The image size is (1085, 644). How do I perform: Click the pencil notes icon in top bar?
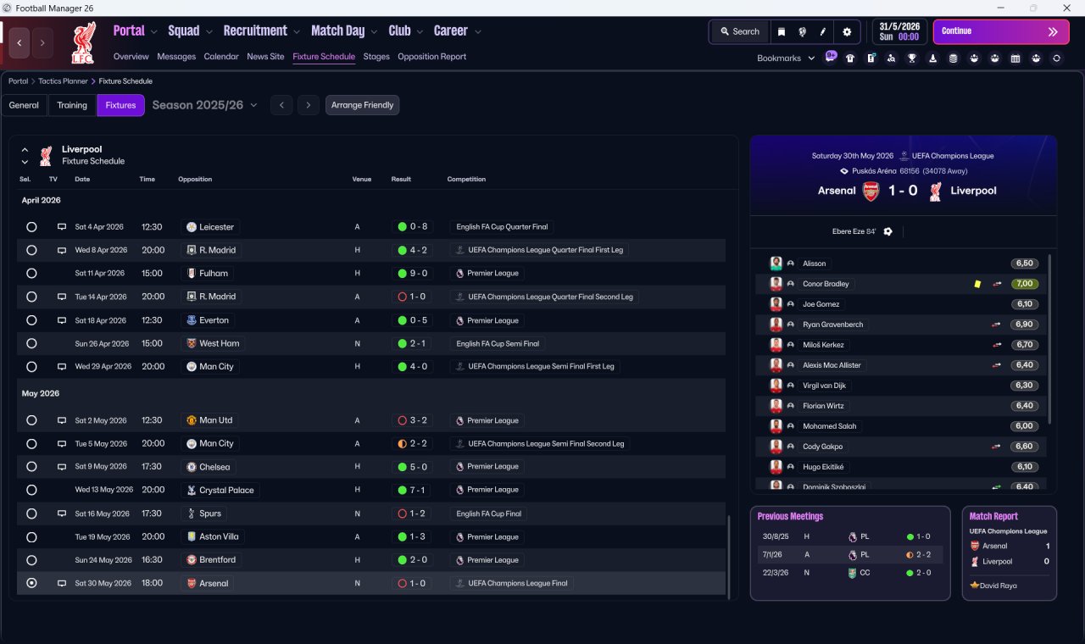[x=823, y=31]
